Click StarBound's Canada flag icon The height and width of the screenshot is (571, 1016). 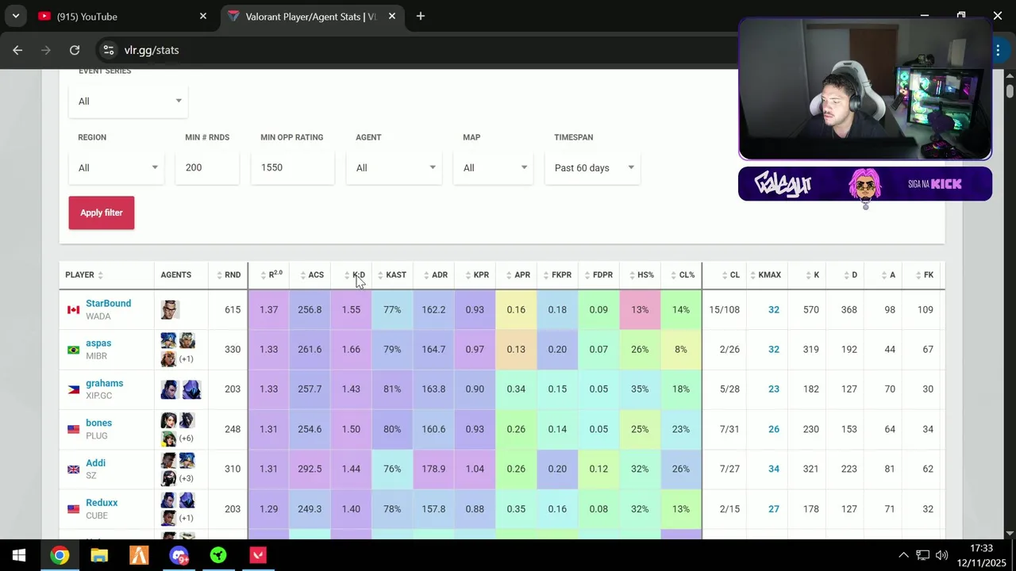(73, 310)
